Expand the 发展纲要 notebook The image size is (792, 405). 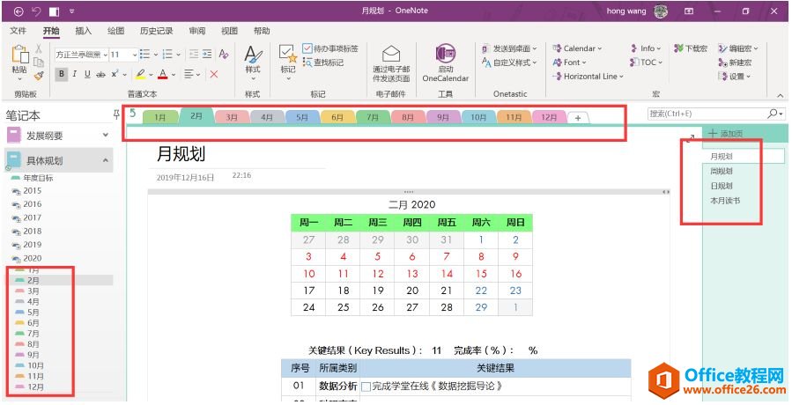(x=106, y=135)
